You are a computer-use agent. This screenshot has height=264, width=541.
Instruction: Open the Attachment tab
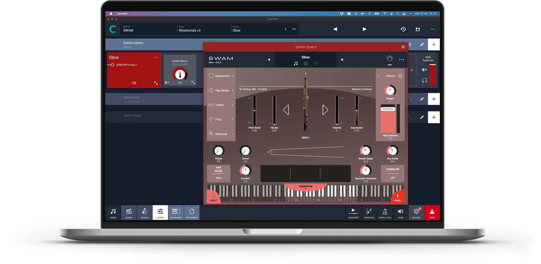[192, 212]
